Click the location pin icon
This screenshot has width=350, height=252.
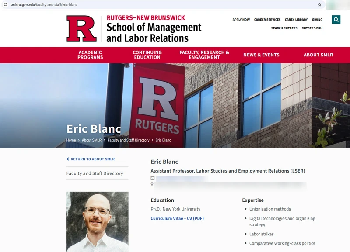152,184
